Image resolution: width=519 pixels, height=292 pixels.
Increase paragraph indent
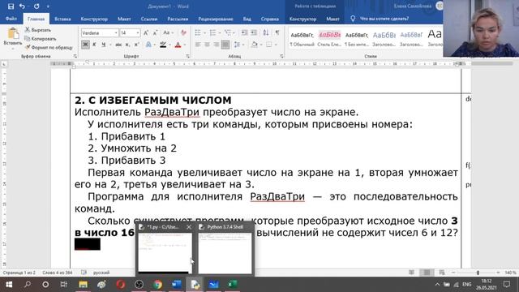(x=254, y=32)
